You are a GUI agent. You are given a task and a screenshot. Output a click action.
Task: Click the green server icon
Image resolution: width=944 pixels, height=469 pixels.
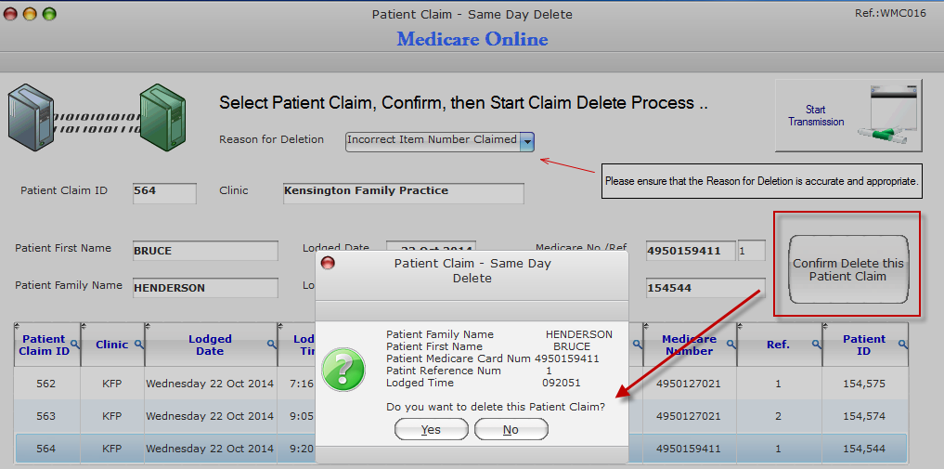(162, 117)
